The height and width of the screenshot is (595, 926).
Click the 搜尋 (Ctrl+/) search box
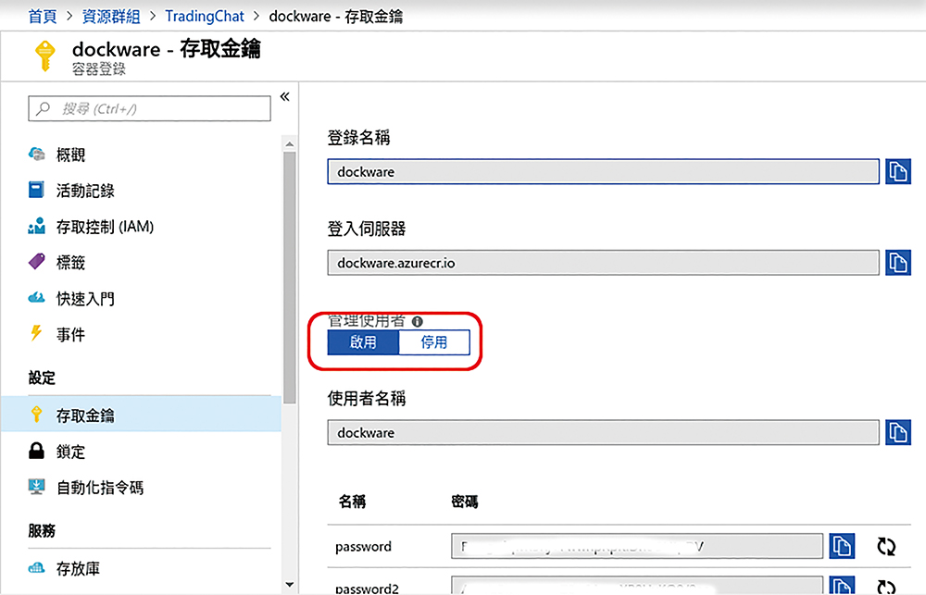pos(149,108)
